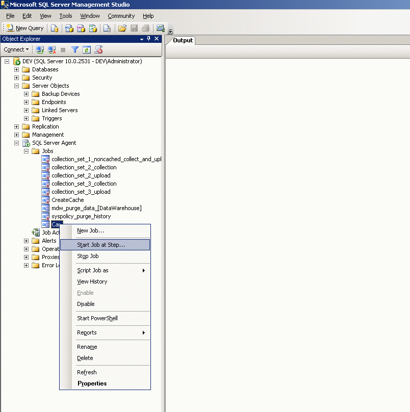This screenshot has width=410, height=412.
Task: Choose Disable from context menu
Action: [105, 304]
